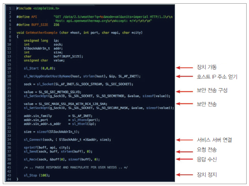Click the GetWeatherExample function name
This screenshot has height=186, width=249.
click(x=41, y=32)
